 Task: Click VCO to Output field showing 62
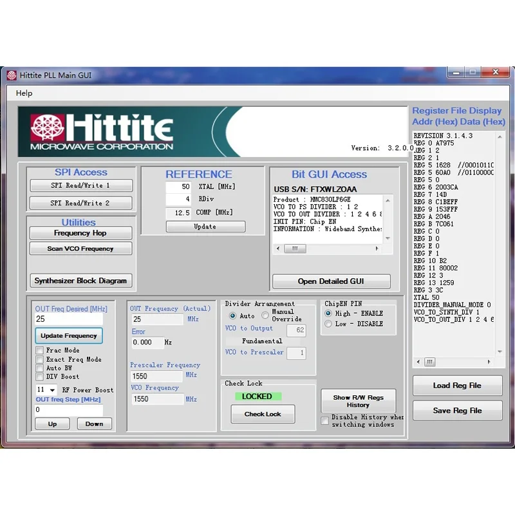(x=296, y=330)
